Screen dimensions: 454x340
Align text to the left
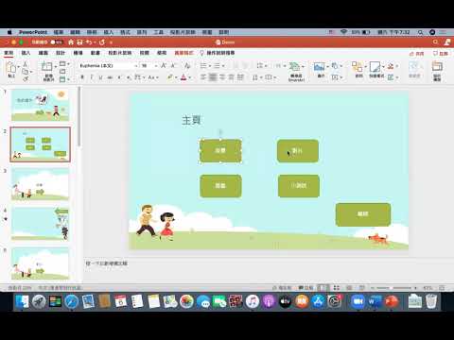[x=203, y=77]
